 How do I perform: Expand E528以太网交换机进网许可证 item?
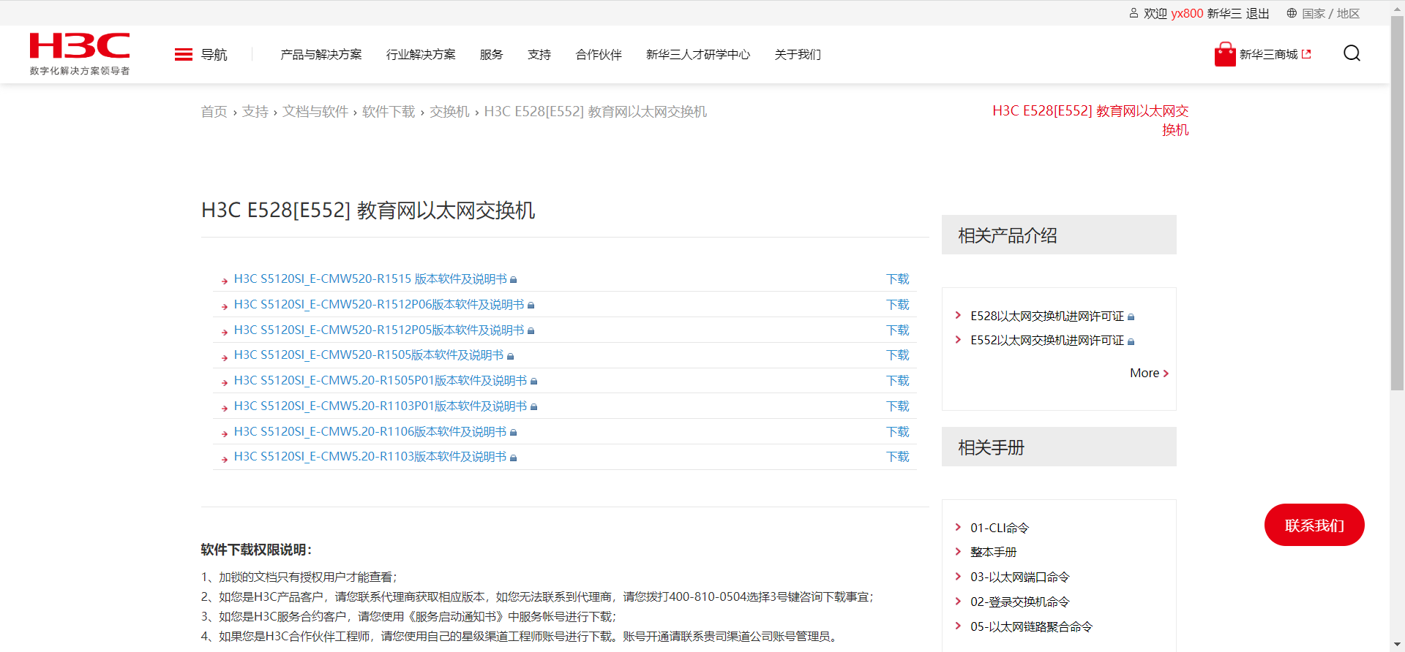pos(1046,316)
